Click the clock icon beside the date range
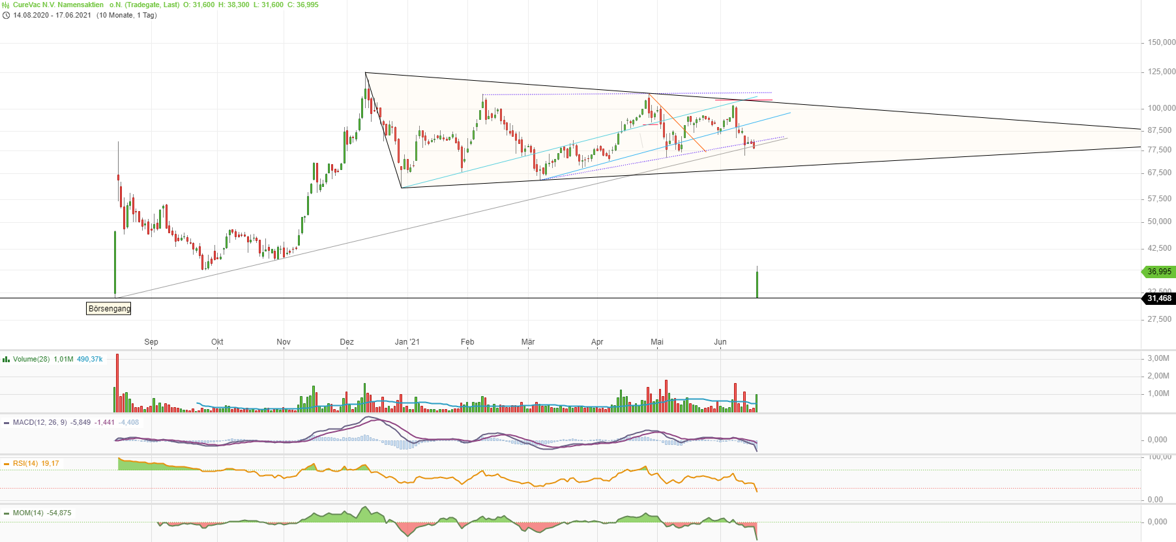1176x542 pixels. pyautogui.click(x=6, y=15)
